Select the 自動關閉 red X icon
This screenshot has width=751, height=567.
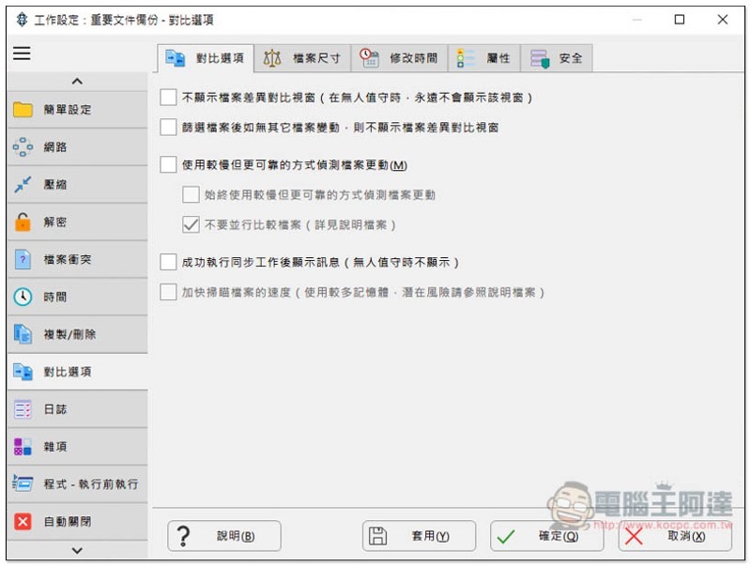tap(23, 522)
